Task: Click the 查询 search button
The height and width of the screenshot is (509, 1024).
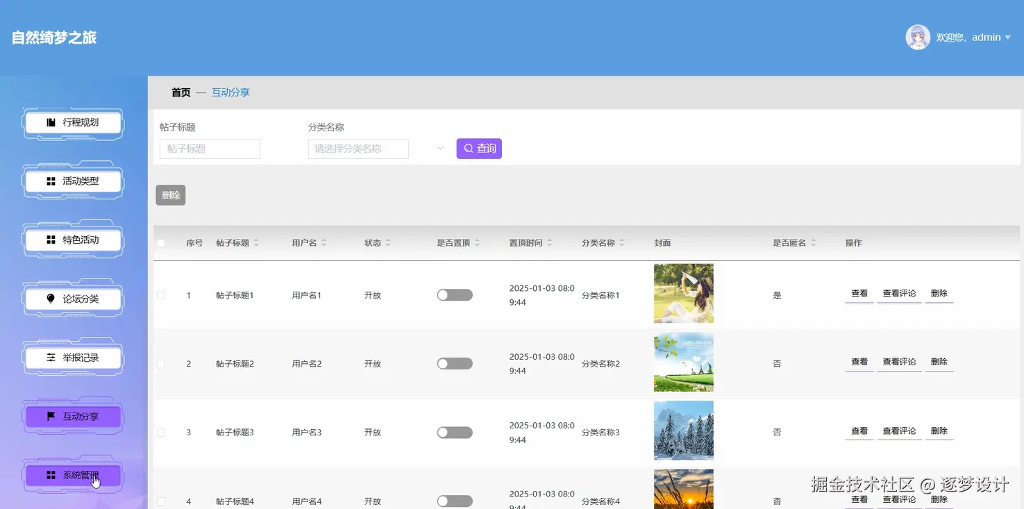Action: click(479, 149)
